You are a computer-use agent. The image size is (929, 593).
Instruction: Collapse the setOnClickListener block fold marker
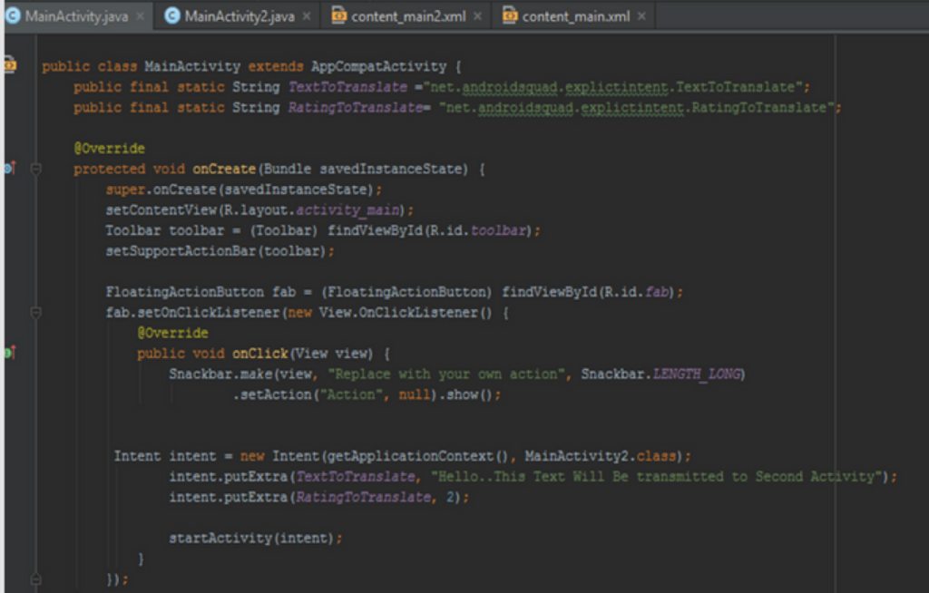[36, 312]
